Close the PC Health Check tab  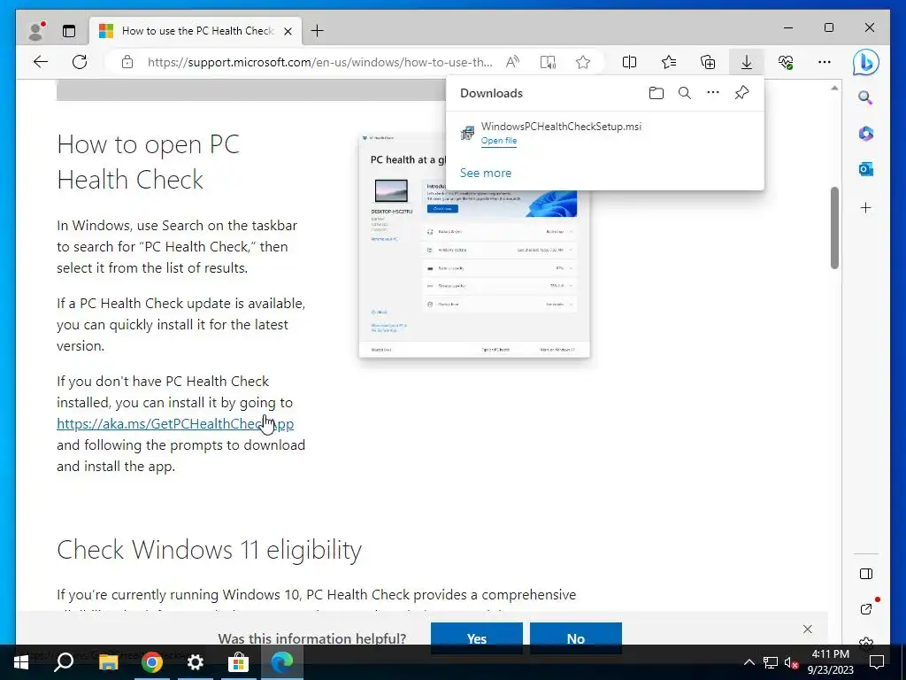coord(288,31)
